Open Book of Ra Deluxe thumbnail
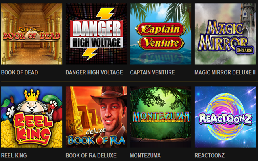This screenshot has width=258, height=161. tap(96, 117)
